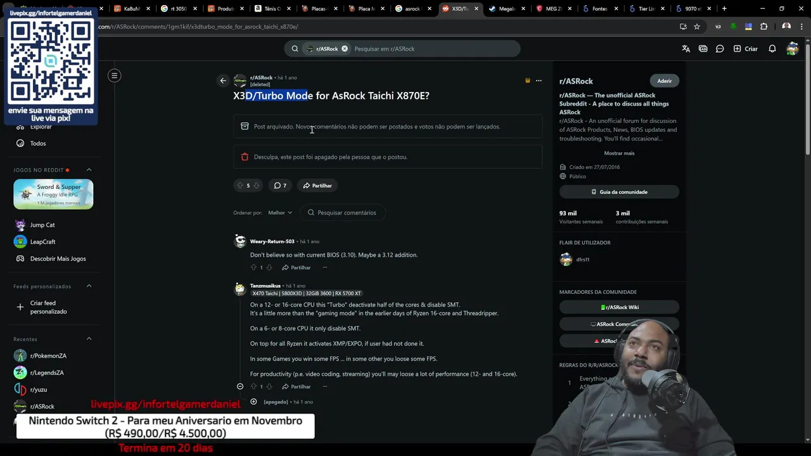Open the user avatar menu in header
Screen dimensions: 811x456
(x=792, y=49)
